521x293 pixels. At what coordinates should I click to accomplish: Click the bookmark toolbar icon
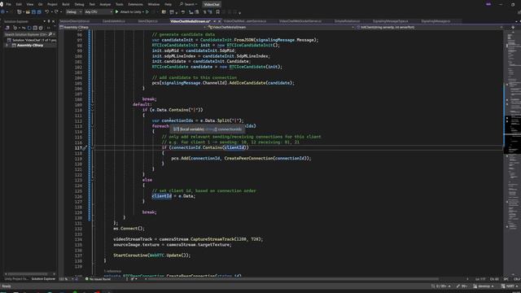click(217, 12)
